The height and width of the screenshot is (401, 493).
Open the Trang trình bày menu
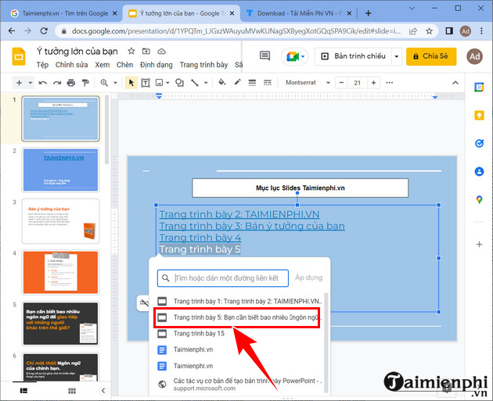(x=203, y=65)
